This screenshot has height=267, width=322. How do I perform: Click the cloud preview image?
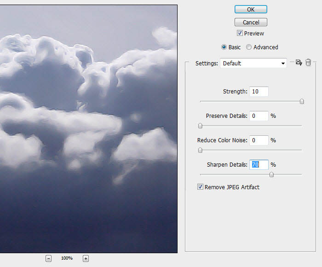coord(88,129)
